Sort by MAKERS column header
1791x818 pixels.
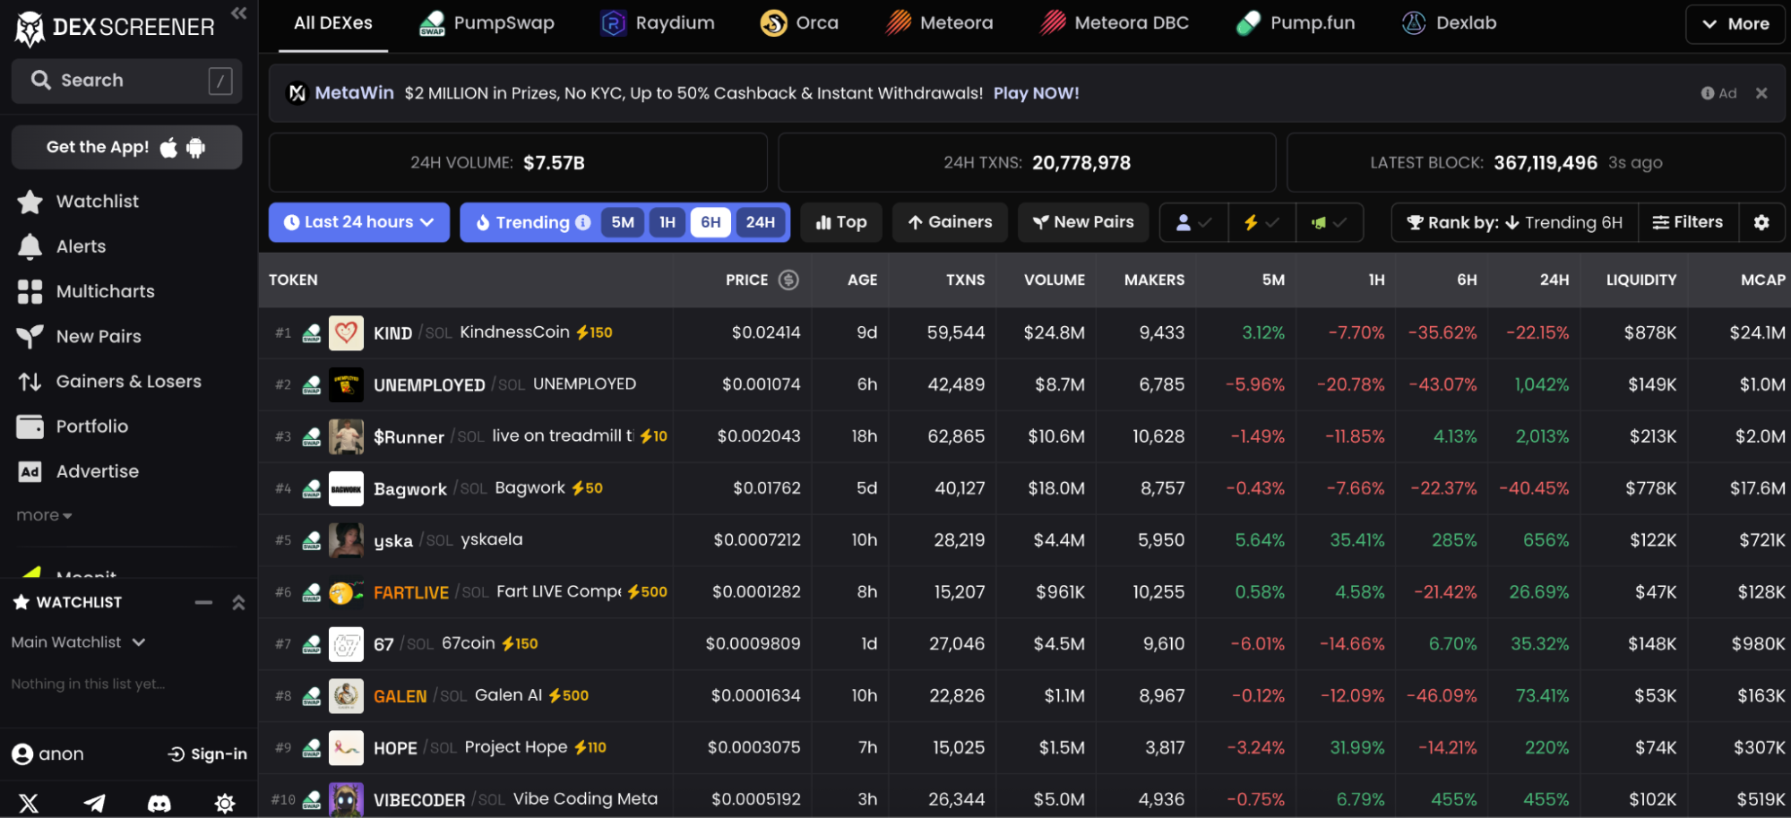pos(1154,280)
